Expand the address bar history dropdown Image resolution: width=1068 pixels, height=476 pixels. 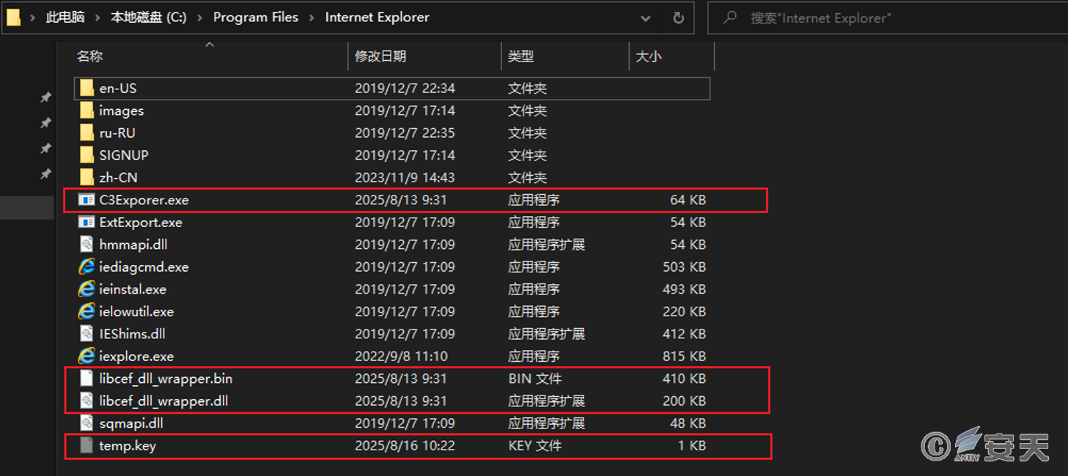[645, 18]
